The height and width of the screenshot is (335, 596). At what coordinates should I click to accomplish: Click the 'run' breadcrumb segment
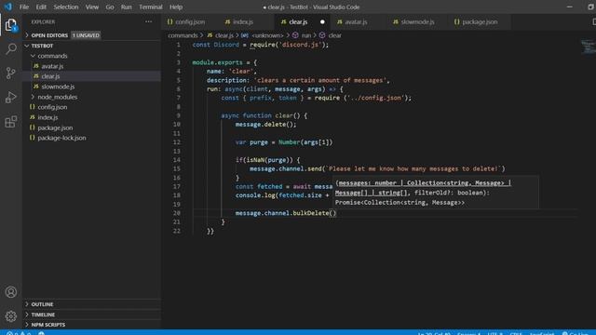click(306, 35)
